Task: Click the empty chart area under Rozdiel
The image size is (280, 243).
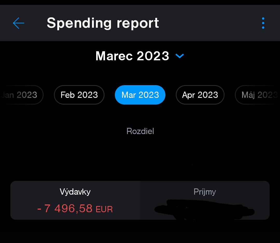Action: click(x=140, y=158)
